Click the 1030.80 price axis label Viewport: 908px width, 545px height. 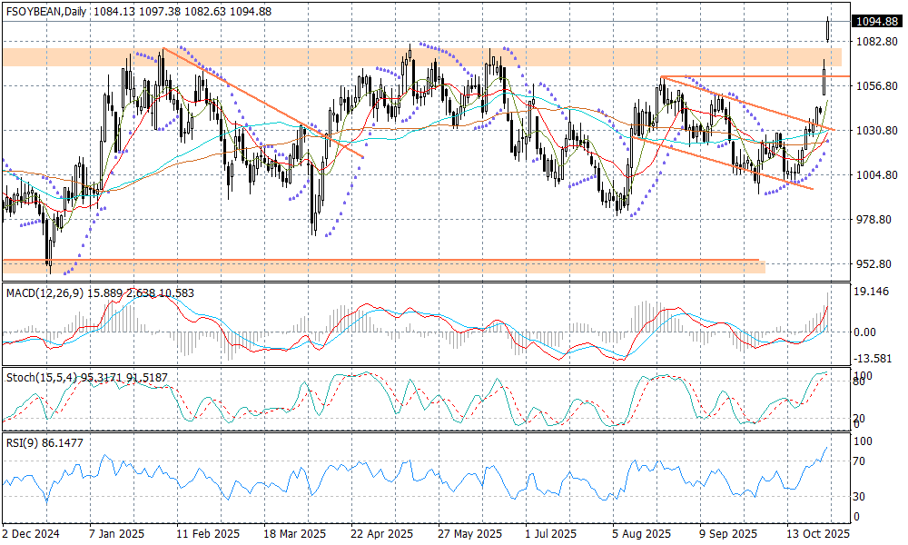point(876,131)
